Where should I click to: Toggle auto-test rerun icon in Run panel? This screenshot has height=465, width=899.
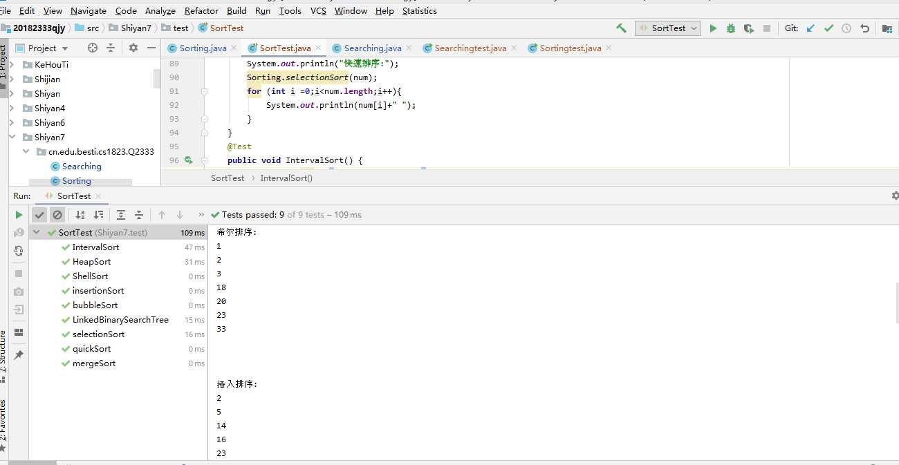pos(19,251)
